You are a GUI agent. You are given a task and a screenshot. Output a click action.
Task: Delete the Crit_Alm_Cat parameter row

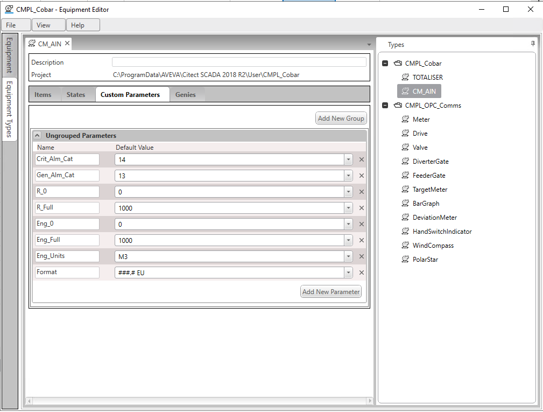tap(362, 160)
